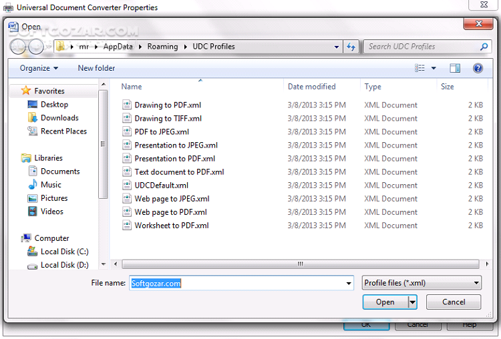
Task: Click the PDF to JPEG.xml file icon
Action: click(127, 131)
